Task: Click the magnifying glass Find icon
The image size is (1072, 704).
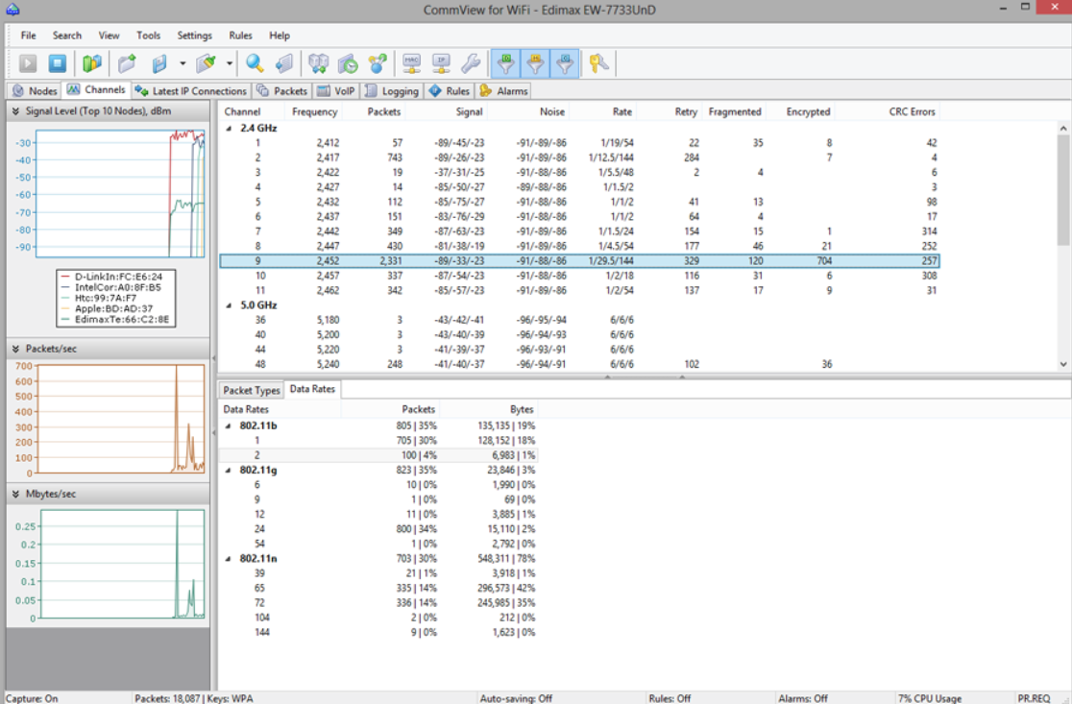Action: [x=255, y=63]
